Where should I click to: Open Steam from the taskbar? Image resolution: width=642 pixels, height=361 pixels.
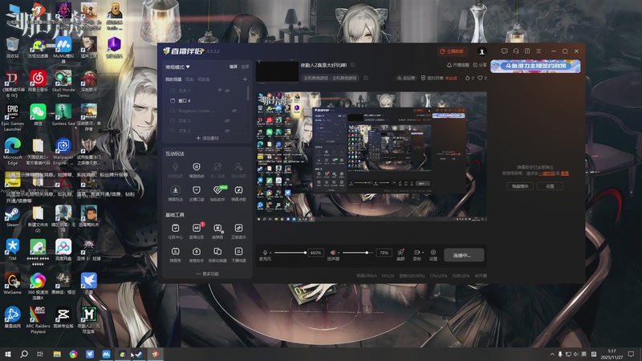coord(139,354)
